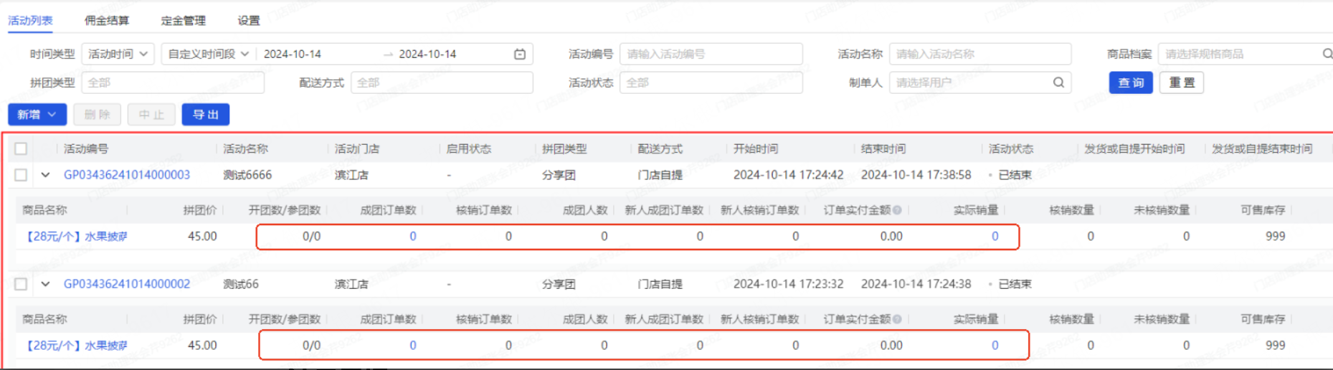The height and width of the screenshot is (370, 1333).
Task: Click the 发货或自提开始时间 column header
Action: (x=1134, y=148)
